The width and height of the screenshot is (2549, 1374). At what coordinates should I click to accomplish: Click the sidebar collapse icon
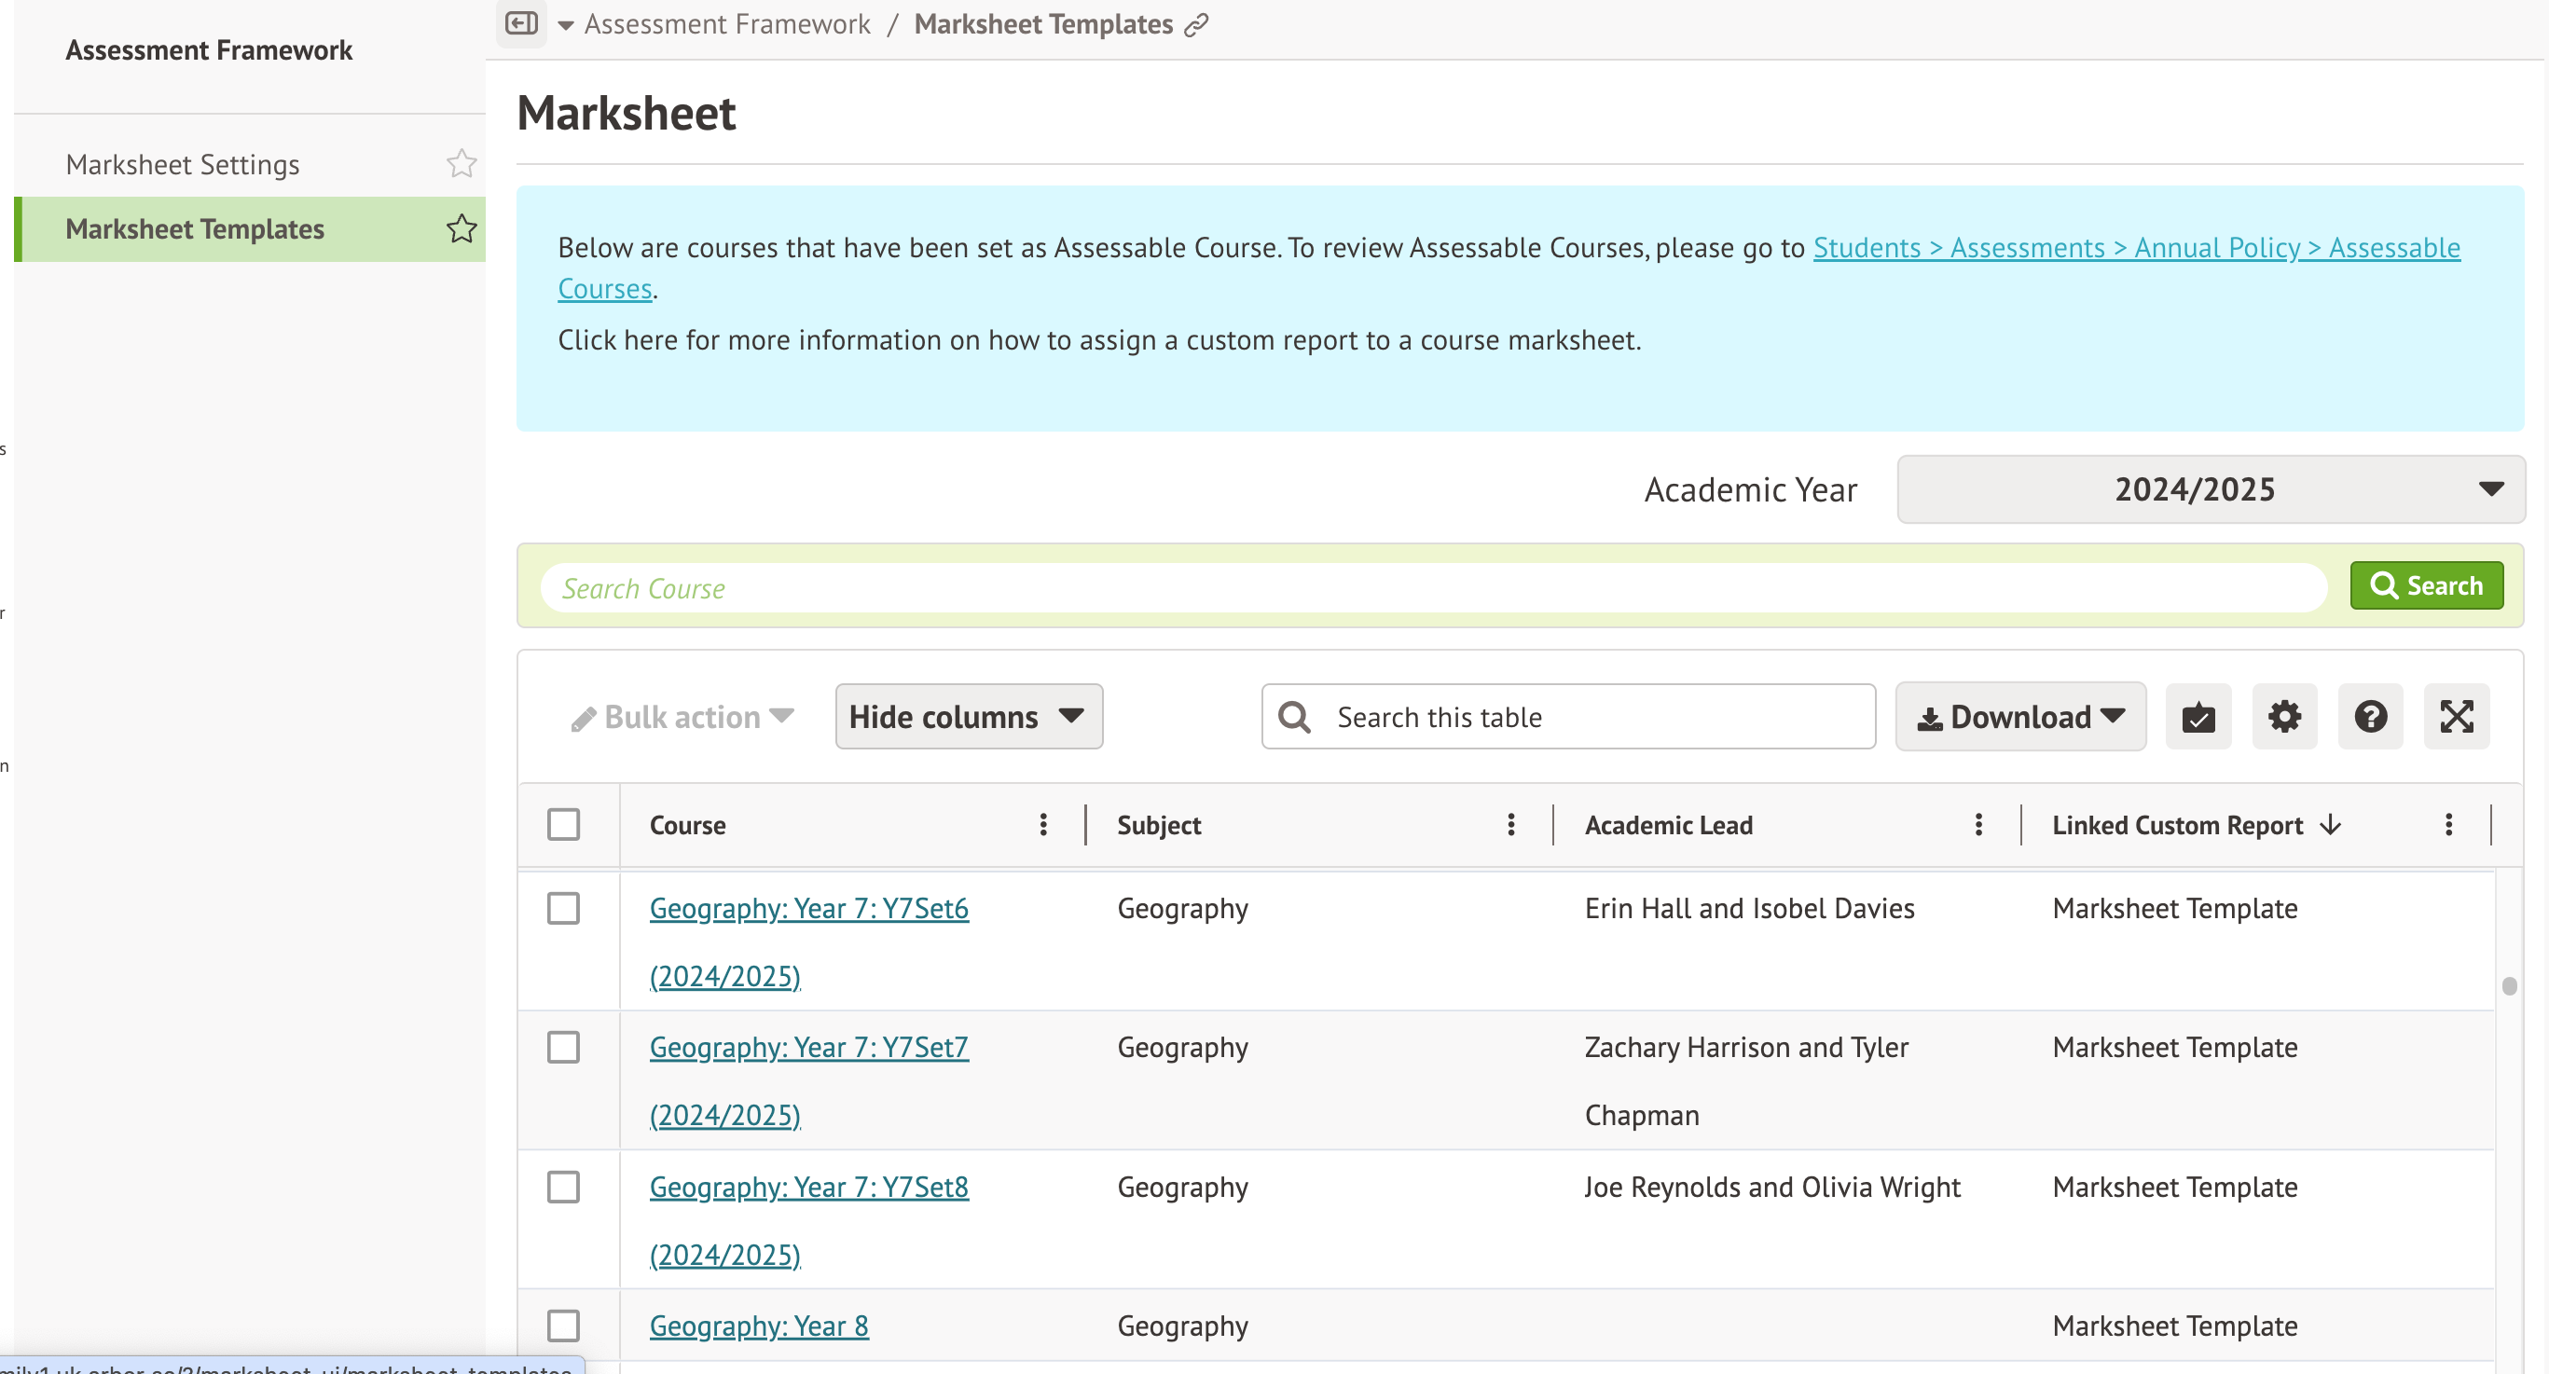tap(520, 22)
